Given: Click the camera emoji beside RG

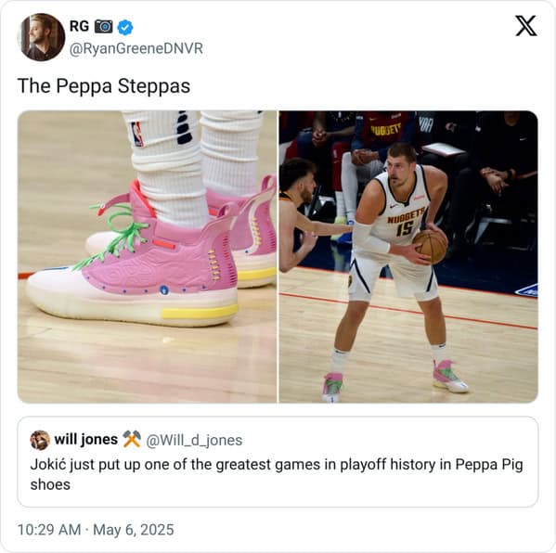Looking at the screenshot, I should point(104,27).
